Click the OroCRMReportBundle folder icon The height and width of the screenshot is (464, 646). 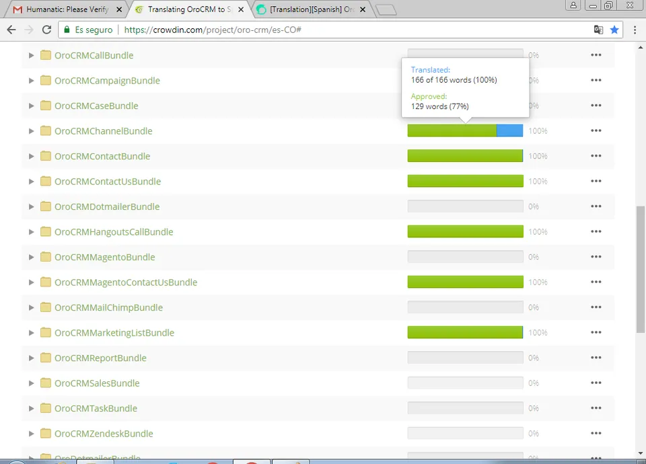(x=46, y=357)
